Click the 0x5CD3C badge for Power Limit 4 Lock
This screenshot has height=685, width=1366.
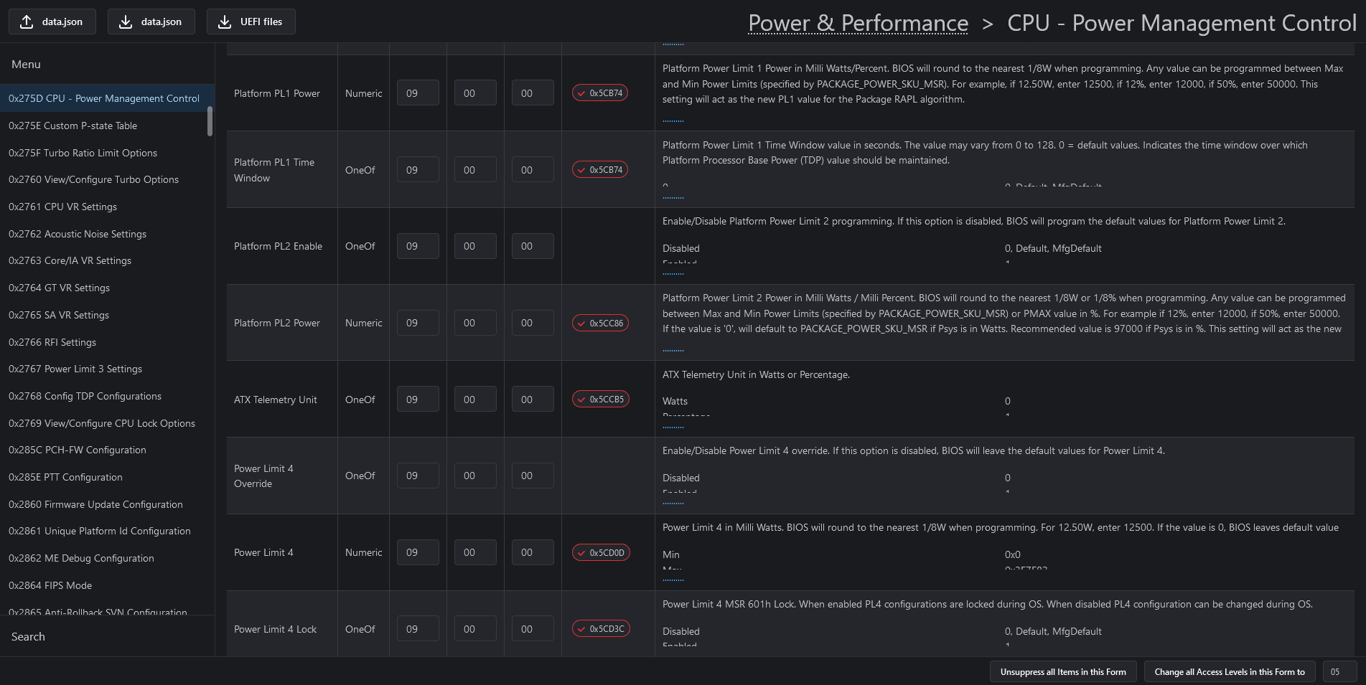click(601, 629)
